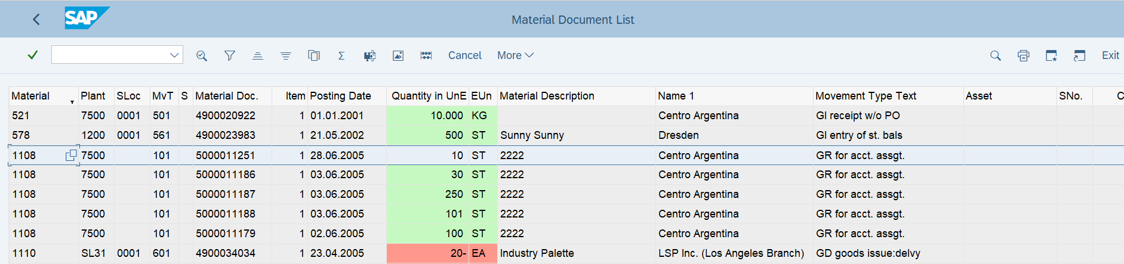Click the Exit button
The image size is (1124, 264).
point(1110,55)
